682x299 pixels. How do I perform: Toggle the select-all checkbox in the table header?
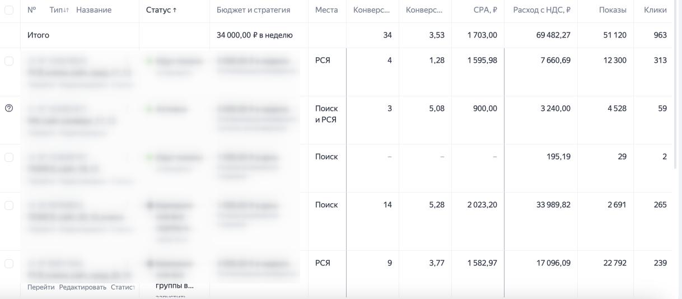pos(9,10)
